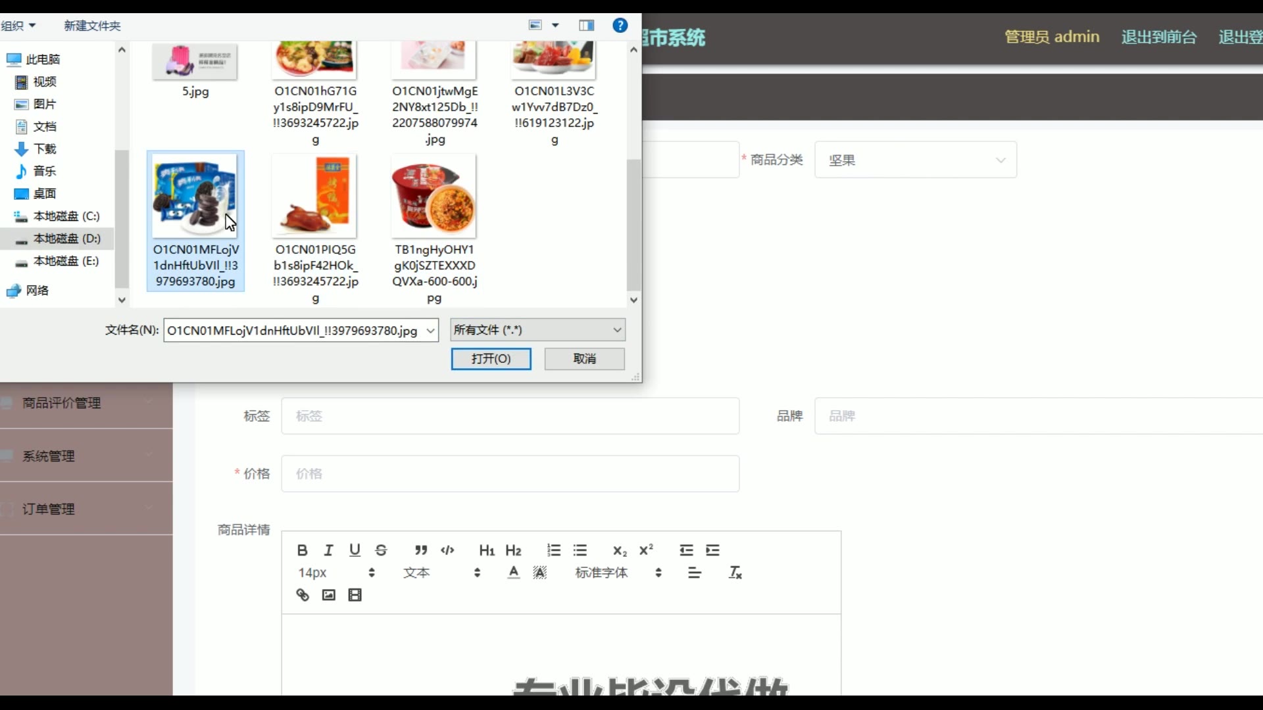Insert a blockquote in the editor

(421, 550)
